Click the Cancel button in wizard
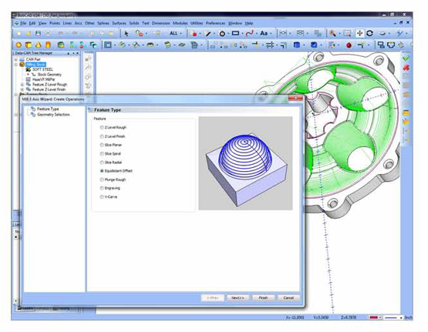Image resolution: width=428 pixels, height=332 pixels. (x=288, y=297)
